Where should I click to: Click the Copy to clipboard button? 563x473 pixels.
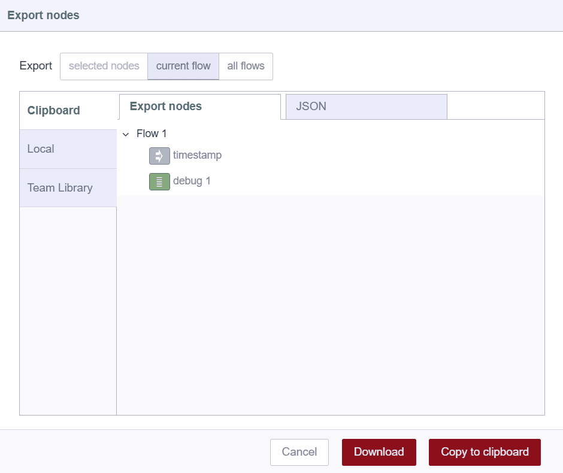pyautogui.click(x=484, y=452)
